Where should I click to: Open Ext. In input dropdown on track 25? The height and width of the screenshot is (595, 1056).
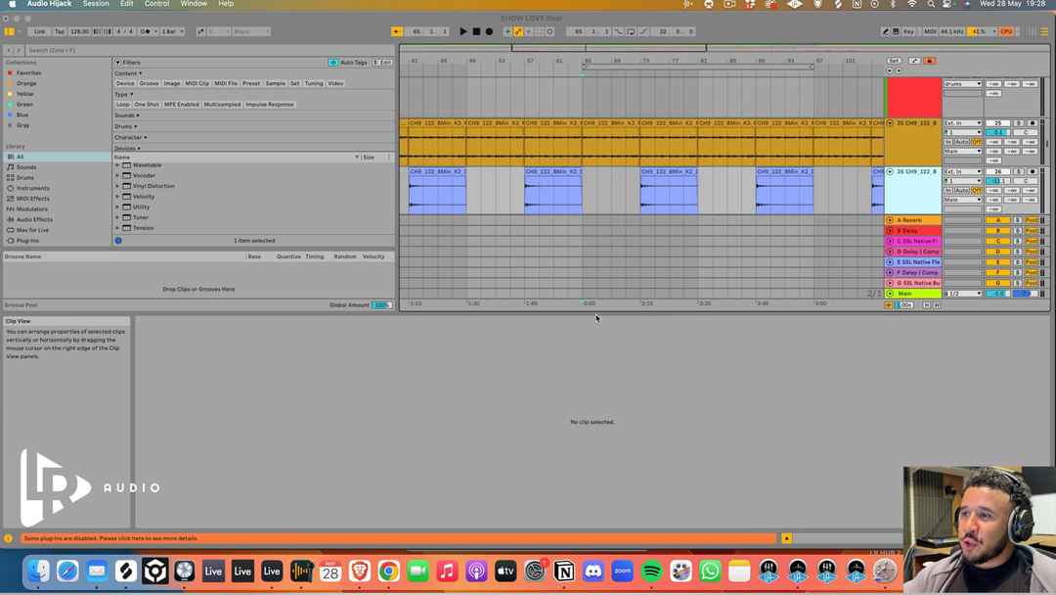point(962,123)
